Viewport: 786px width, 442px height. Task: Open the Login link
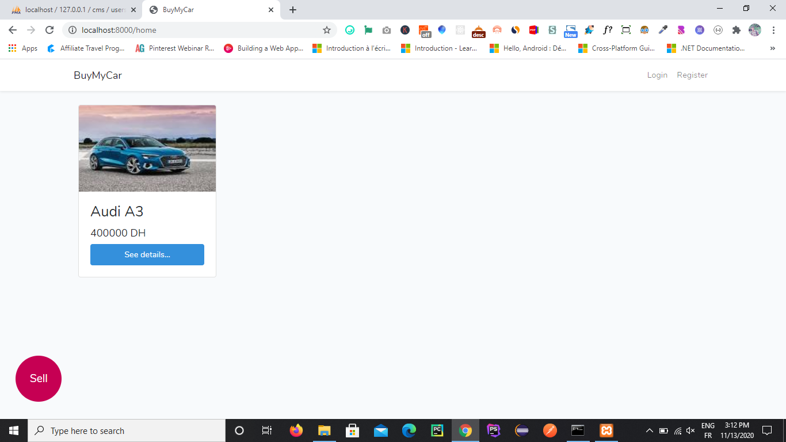(x=657, y=75)
